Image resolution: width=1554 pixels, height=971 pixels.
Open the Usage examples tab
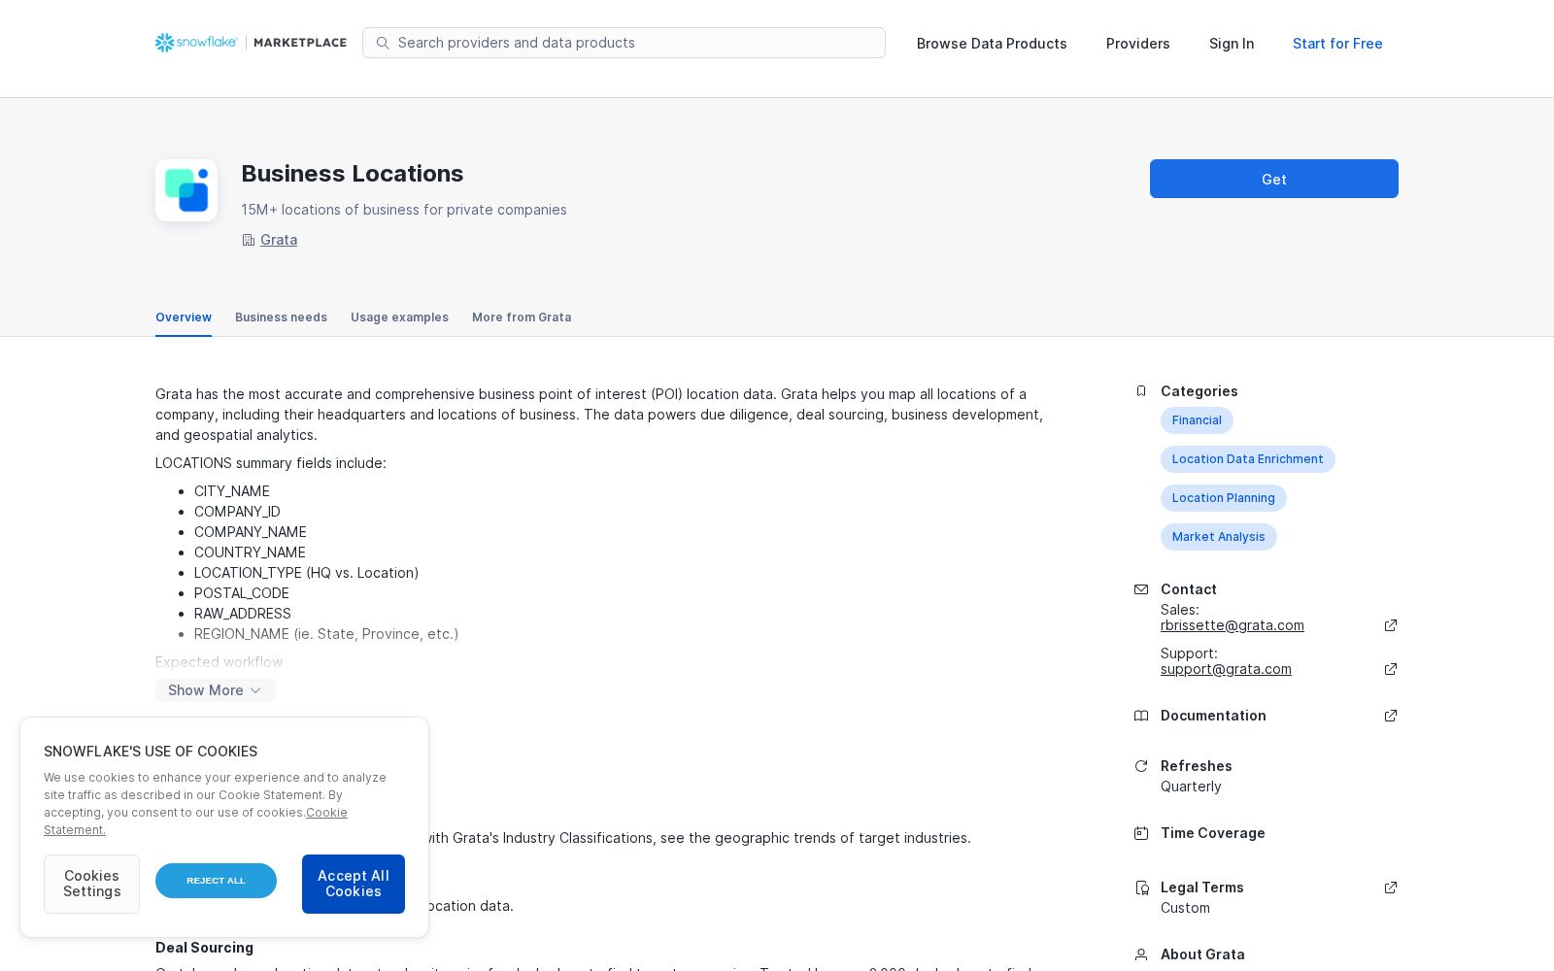(x=399, y=318)
